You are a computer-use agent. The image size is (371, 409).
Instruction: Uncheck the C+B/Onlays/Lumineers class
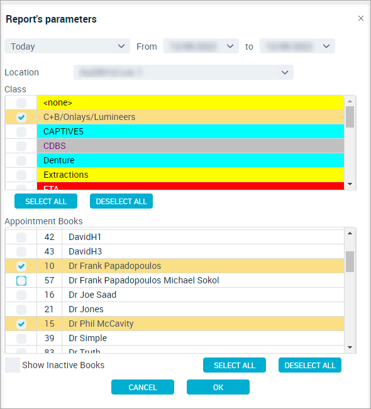click(21, 117)
